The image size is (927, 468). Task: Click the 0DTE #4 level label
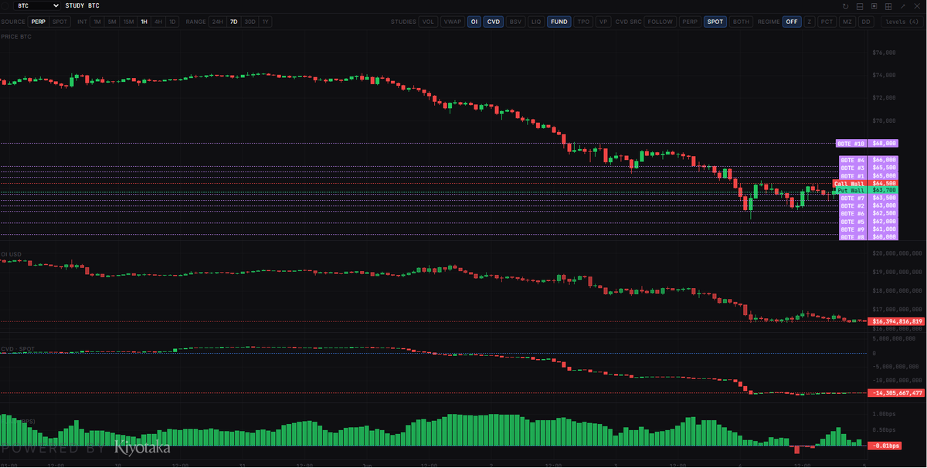(853, 160)
